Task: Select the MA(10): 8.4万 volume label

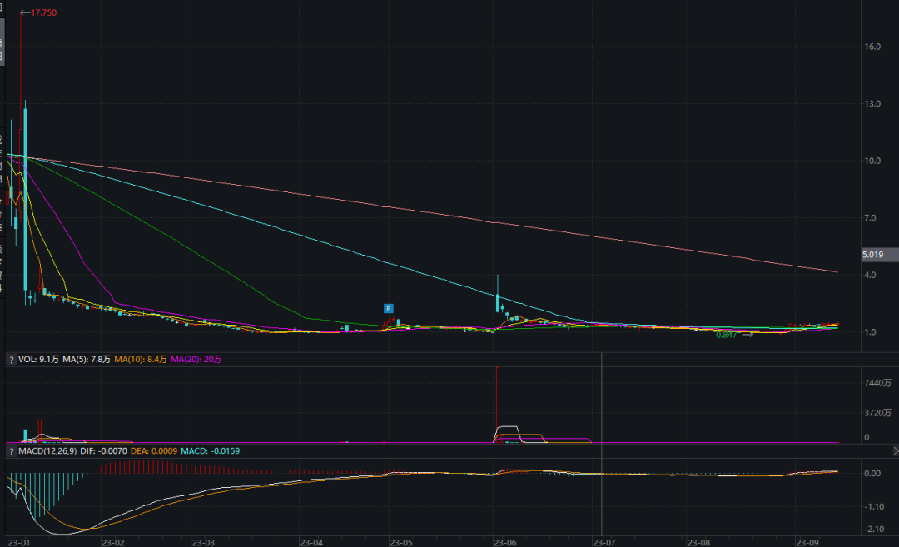Action: [141, 360]
